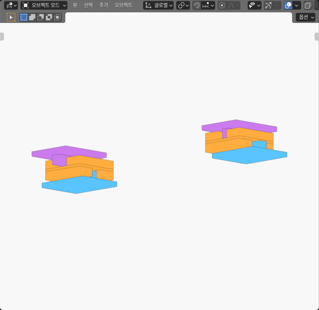Toggle viewport gizmos display

[268, 5]
